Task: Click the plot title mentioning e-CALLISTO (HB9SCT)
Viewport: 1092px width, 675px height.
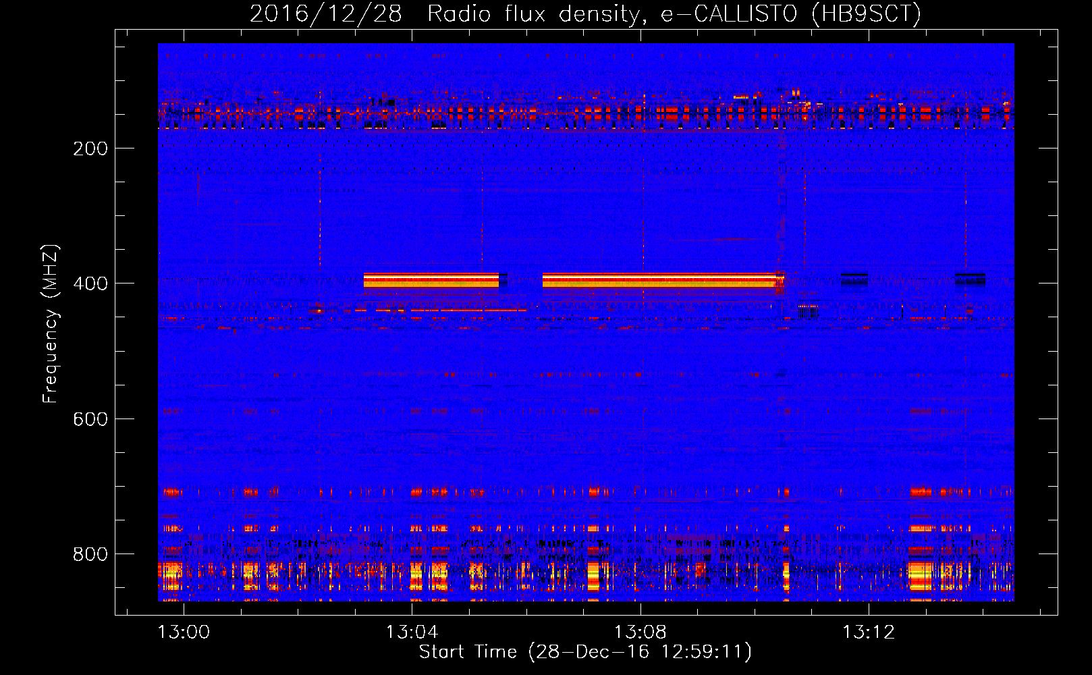Action: [586, 13]
